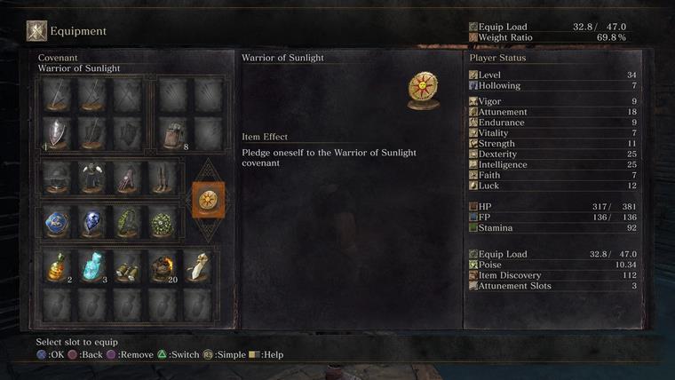Select the helmet armor slot

[x=57, y=178]
